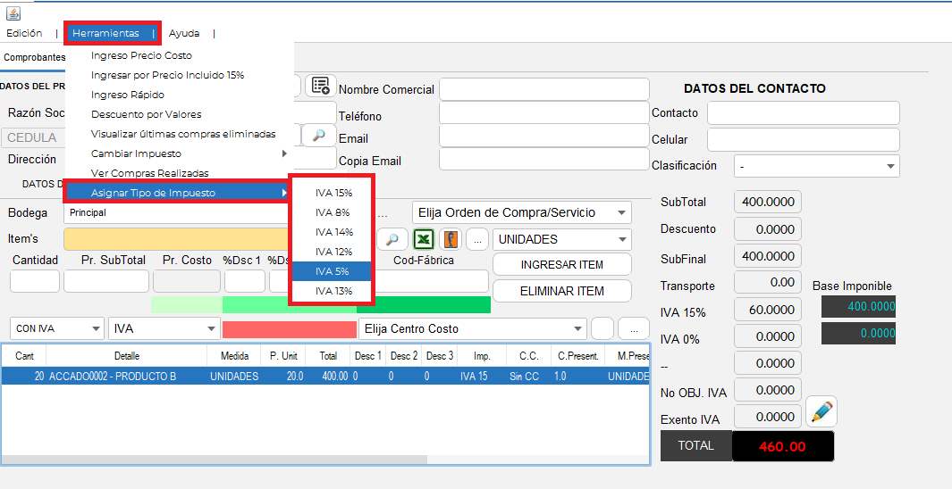
Task: Click the search magnifier next to CEDULA
Action: tap(319, 136)
